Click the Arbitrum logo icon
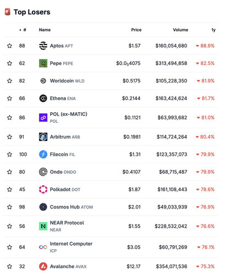The height and width of the screenshot is (275, 225). point(43,137)
